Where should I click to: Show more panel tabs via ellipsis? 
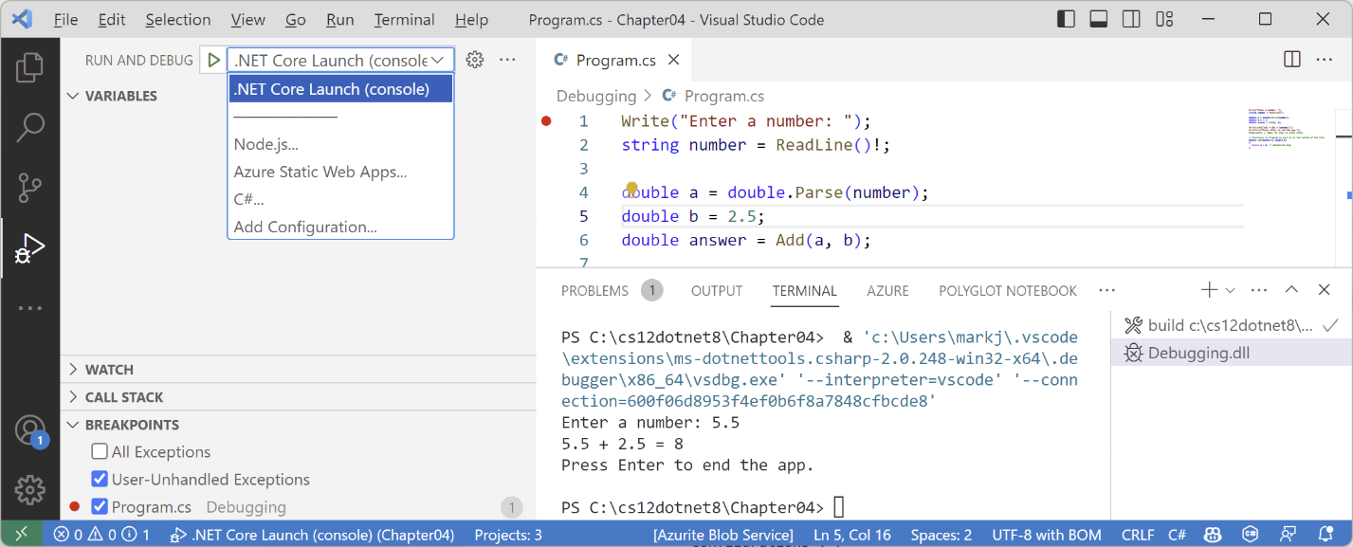coord(1106,290)
